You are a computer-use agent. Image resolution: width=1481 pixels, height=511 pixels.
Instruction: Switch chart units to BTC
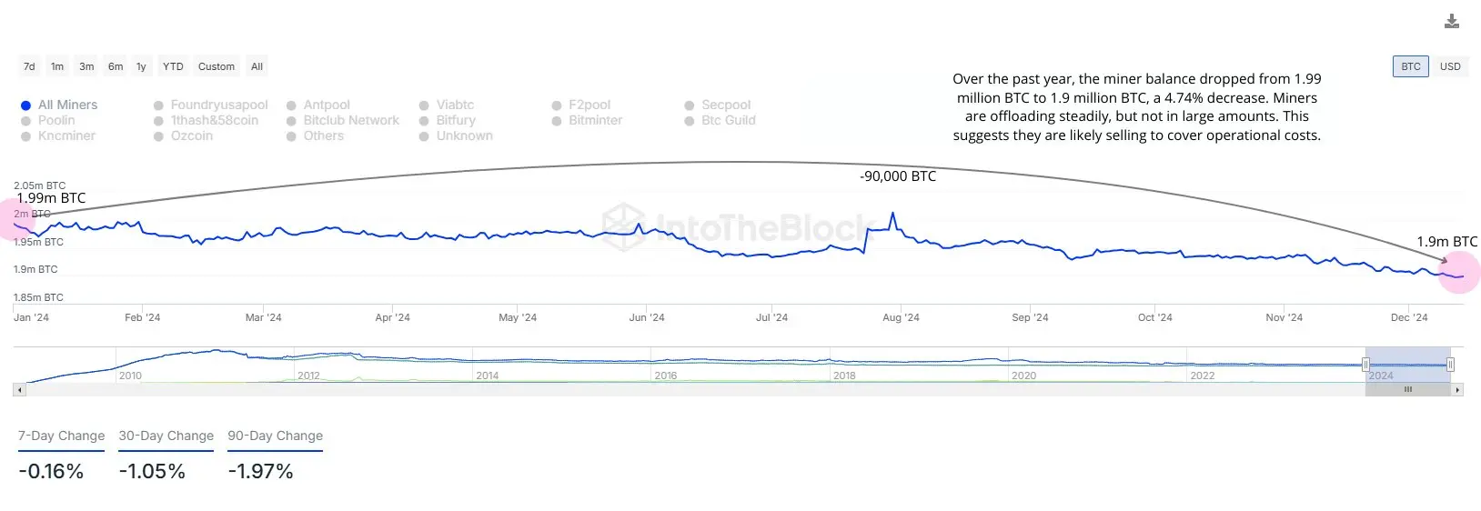[1411, 66]
